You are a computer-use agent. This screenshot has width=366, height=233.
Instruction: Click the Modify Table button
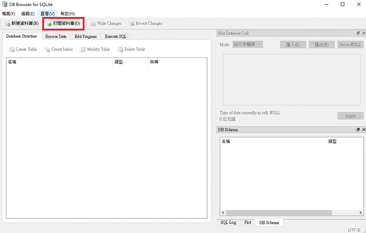[95, 49]
